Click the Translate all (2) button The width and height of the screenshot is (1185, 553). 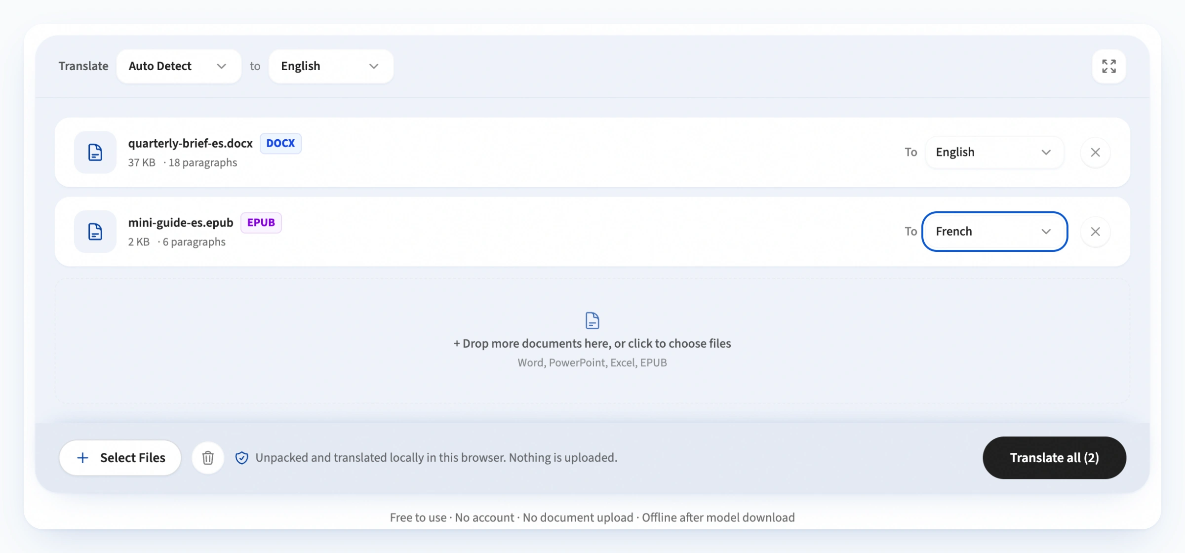tap(1054, 458)
